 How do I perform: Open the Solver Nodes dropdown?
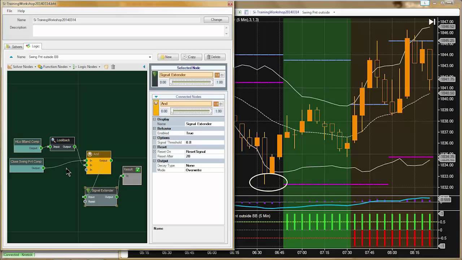[x=22, y=67]
